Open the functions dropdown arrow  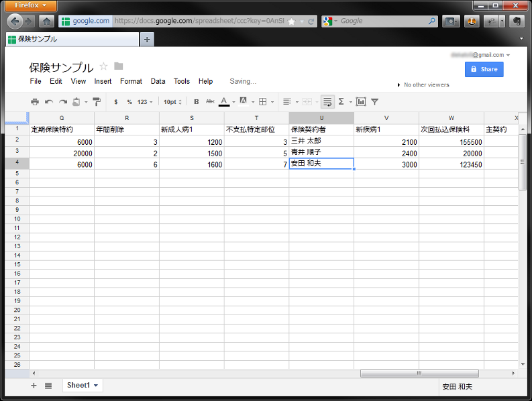click(351, 102)
